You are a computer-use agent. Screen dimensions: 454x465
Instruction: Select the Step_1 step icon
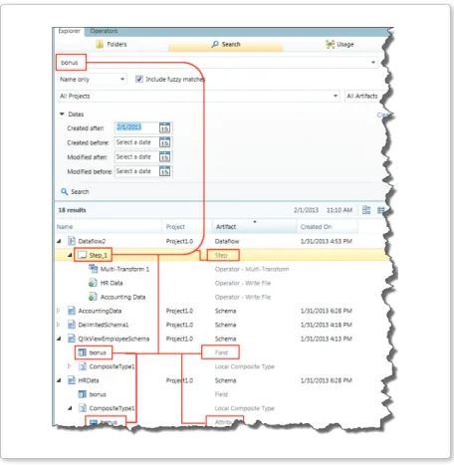coord(82,255)
